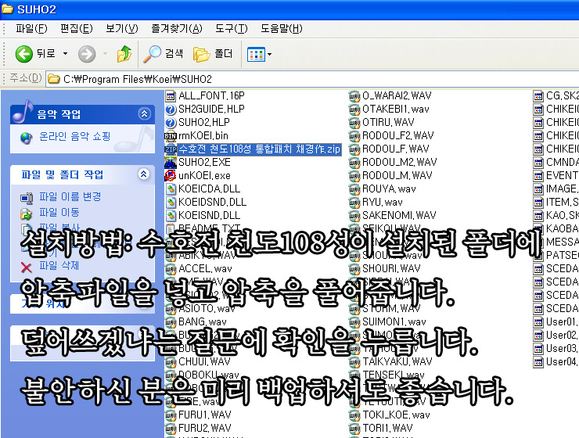Select the file name SAKENOMI.WAV

[399, 216]
